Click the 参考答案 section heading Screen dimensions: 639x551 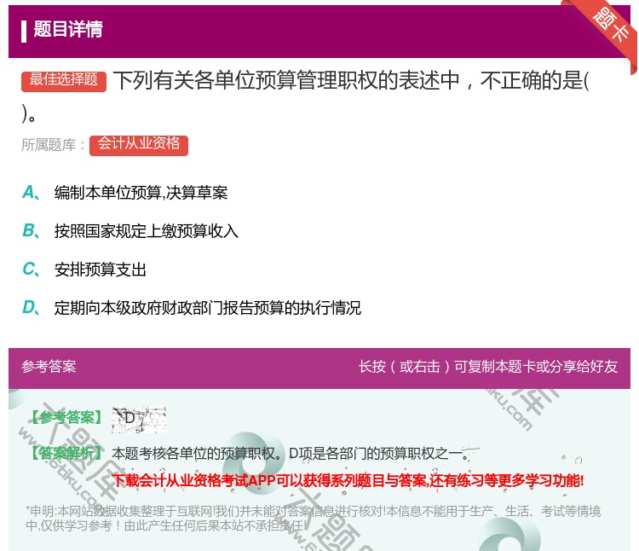tap(49, 366)
